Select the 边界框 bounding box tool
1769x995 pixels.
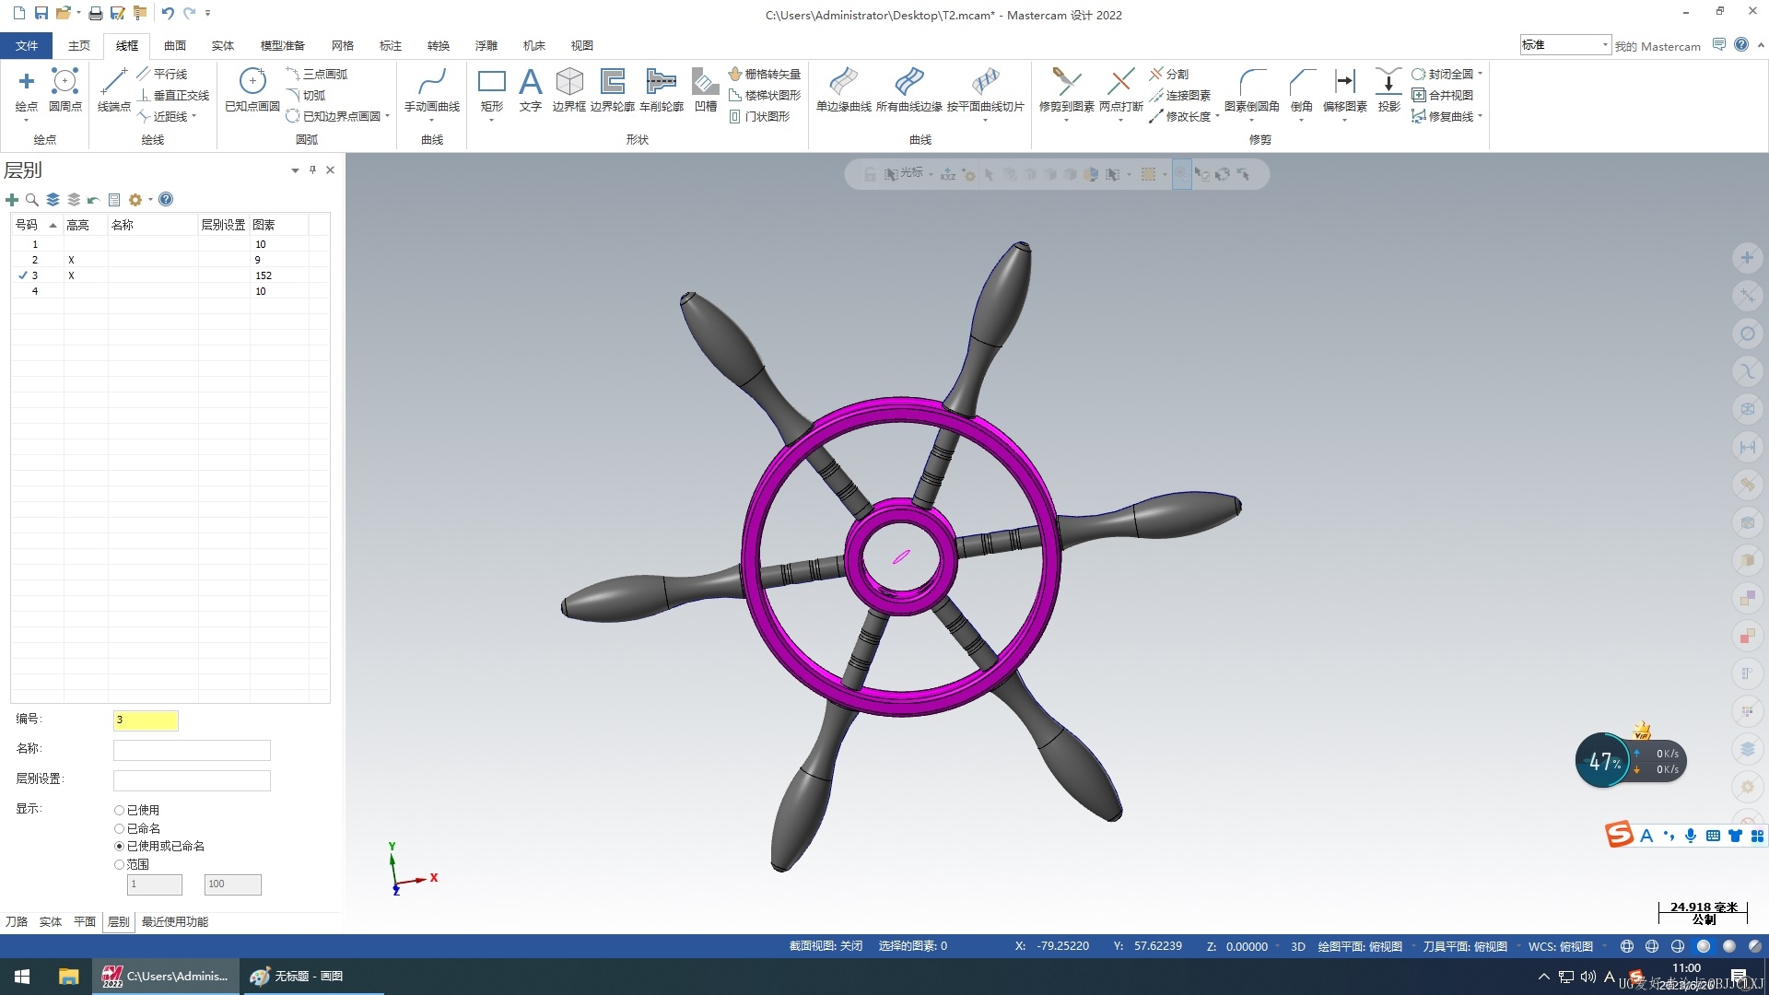click(569, 89)
